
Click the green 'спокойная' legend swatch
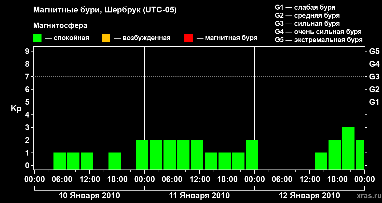click(37, 38)
